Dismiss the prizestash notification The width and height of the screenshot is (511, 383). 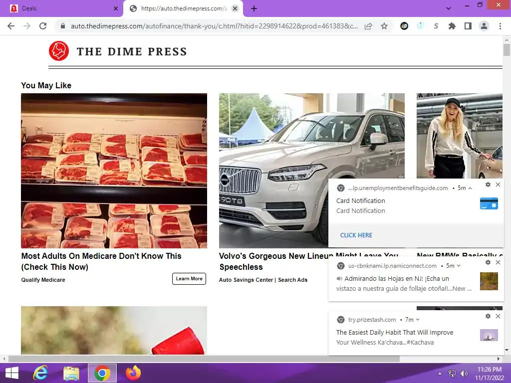[498, 316]
